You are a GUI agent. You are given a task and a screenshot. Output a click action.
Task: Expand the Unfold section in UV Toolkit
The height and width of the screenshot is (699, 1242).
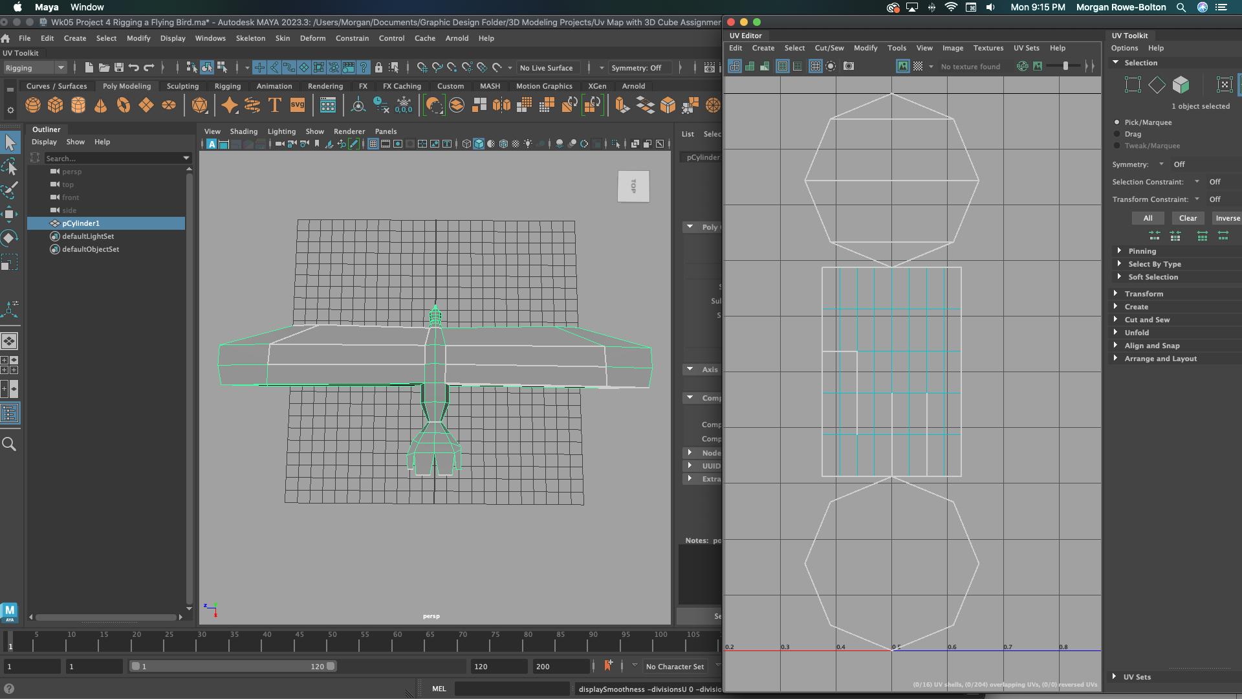(x=1137, y=333)
